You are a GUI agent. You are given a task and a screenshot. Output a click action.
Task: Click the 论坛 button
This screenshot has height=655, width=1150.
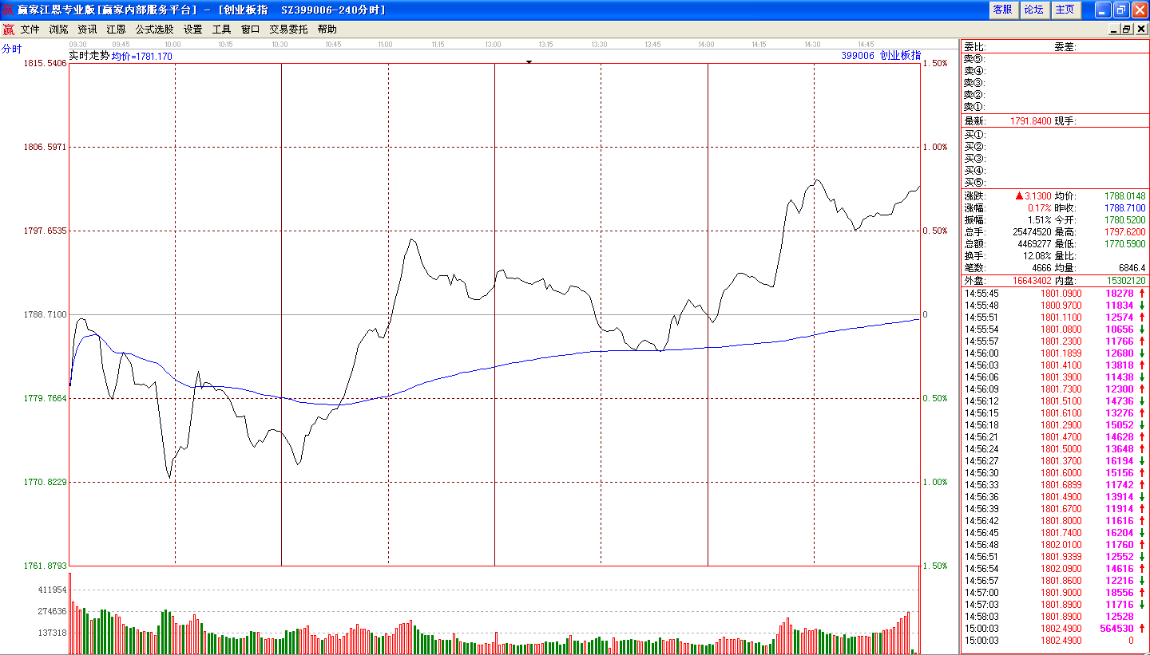1033,10
